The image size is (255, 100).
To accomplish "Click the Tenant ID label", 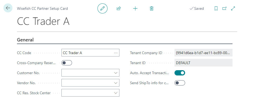I will [138, 63].
